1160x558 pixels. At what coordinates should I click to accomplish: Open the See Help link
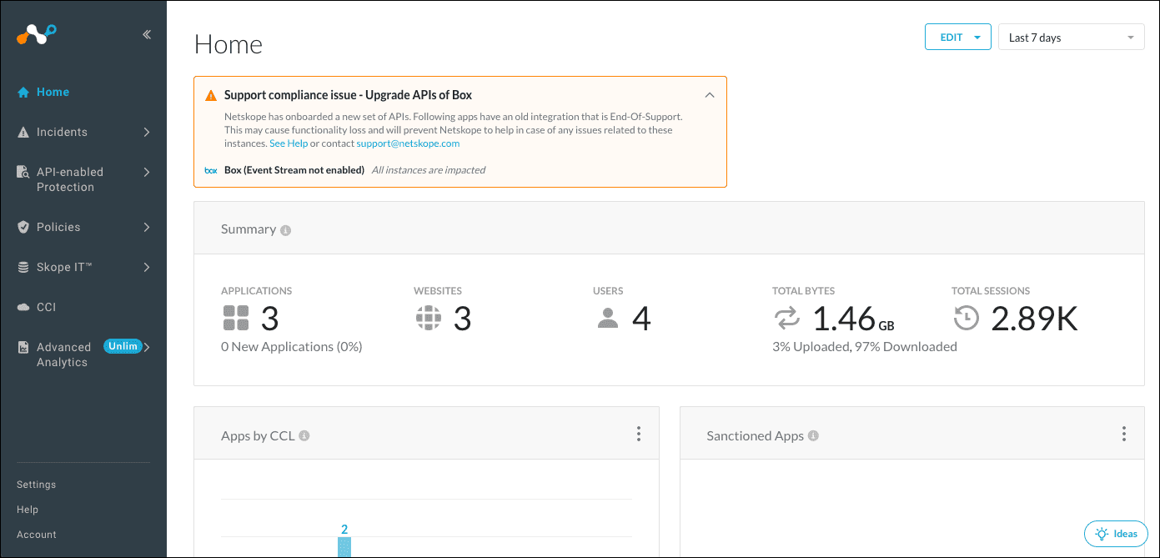(x=289, y=143)
